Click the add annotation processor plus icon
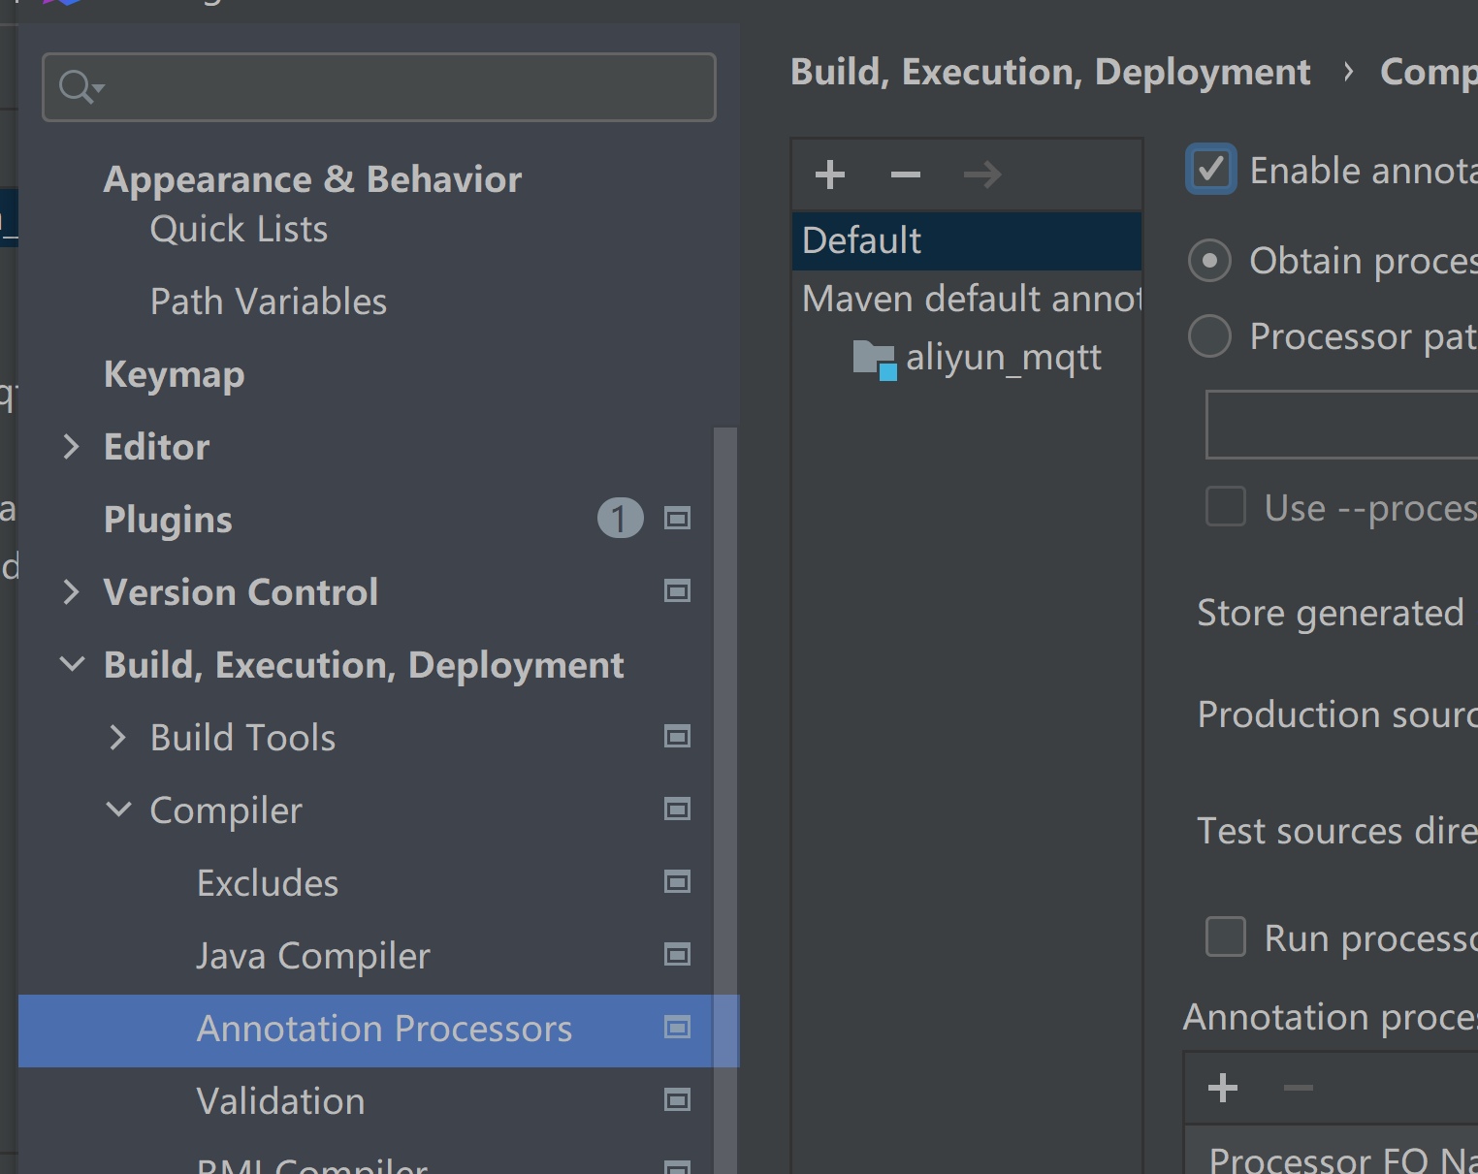 click(x=1223, y=1088)
